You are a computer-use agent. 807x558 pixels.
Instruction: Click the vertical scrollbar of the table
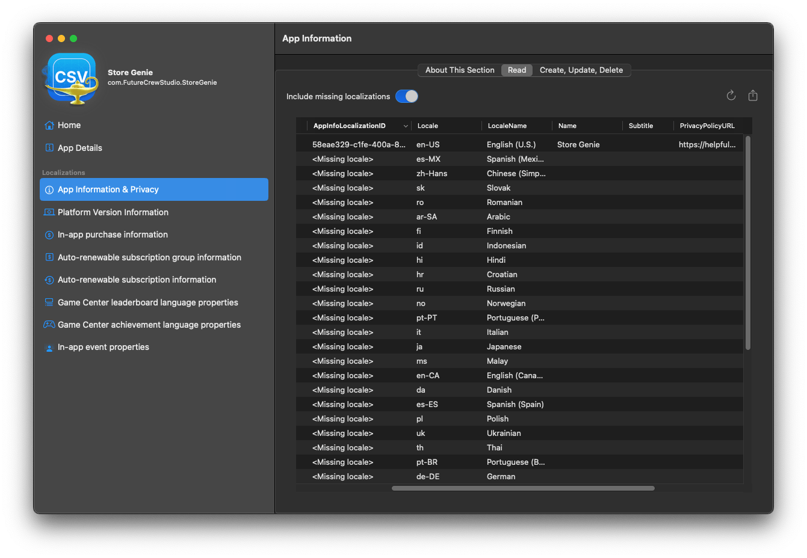[x=747, y=242]
